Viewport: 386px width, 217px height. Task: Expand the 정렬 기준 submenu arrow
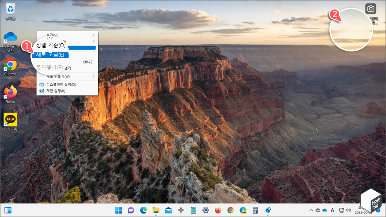click(x=93, y=41)
